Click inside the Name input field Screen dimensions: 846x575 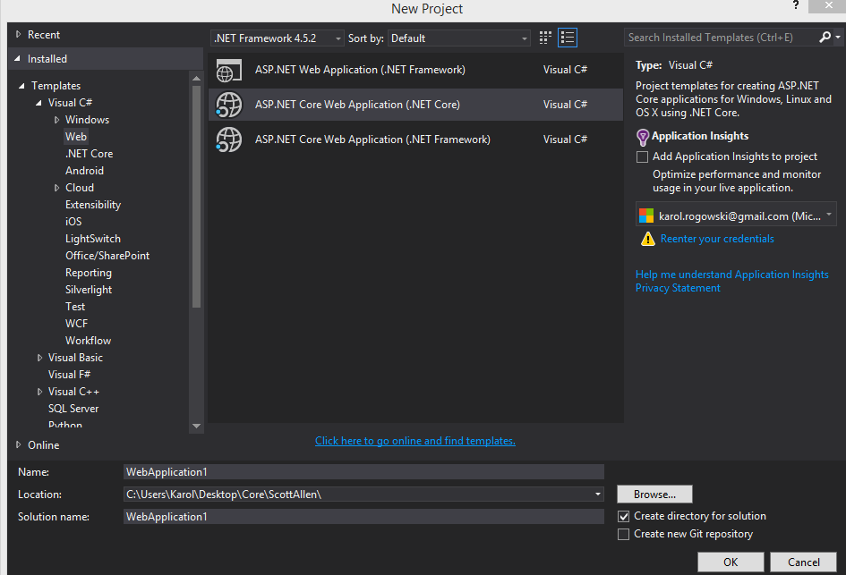tap(358, 471)
